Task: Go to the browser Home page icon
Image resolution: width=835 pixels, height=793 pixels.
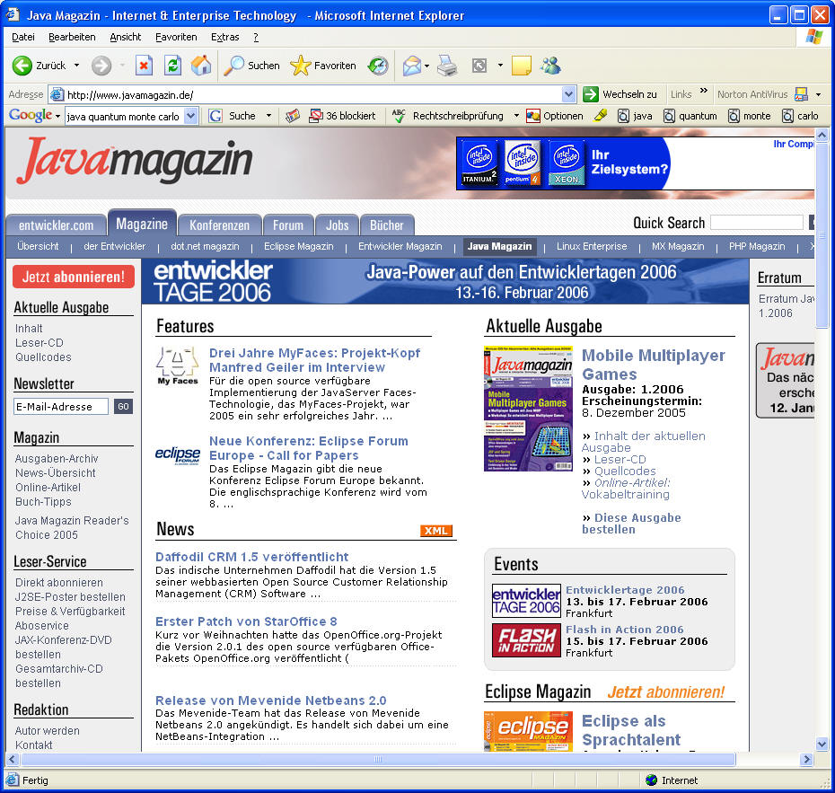Action: (x=201, y=66)
